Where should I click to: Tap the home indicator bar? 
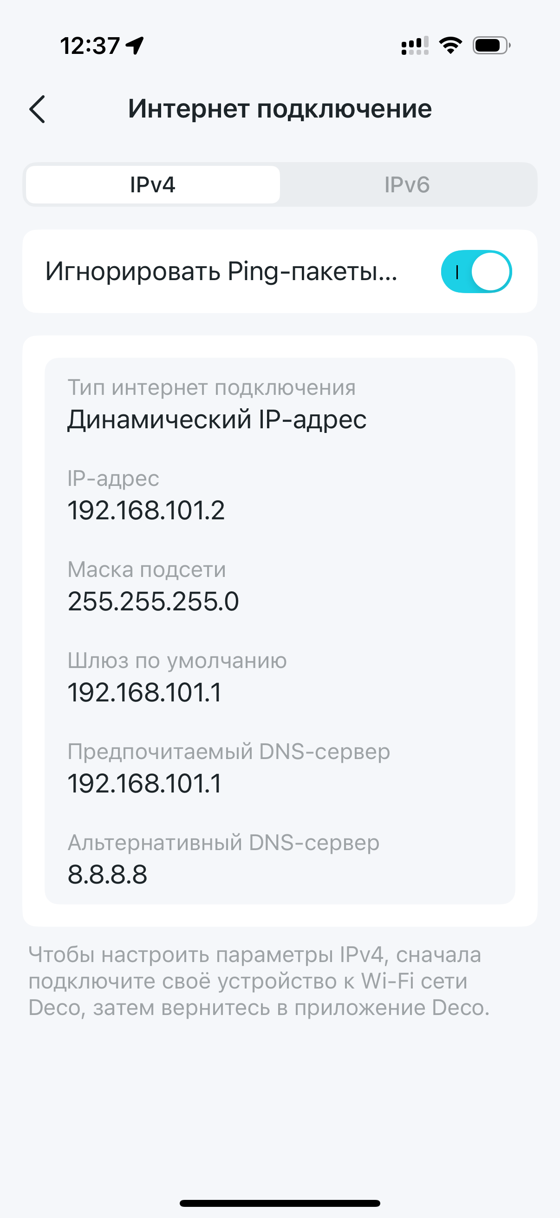coord(280,1203)
